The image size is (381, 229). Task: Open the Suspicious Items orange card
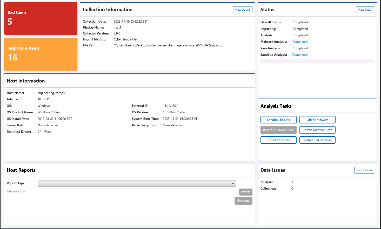point(41,54)
